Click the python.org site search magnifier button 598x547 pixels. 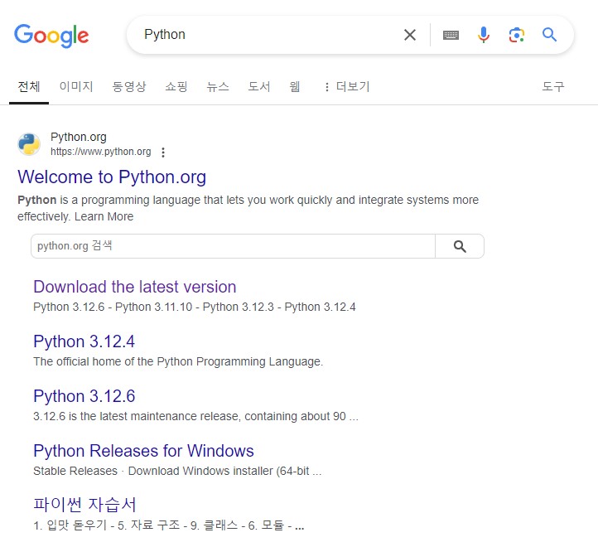pos(460,246)
